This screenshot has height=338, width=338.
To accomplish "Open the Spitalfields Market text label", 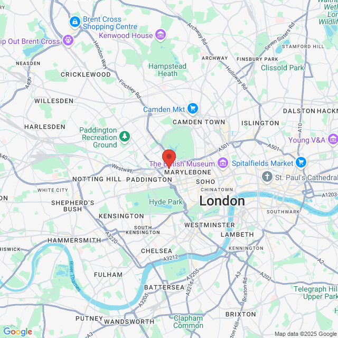I will click(262, 163).
